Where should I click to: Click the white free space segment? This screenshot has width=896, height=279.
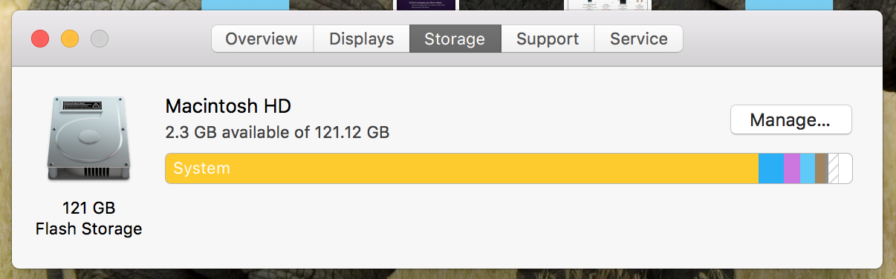(845, 168)
